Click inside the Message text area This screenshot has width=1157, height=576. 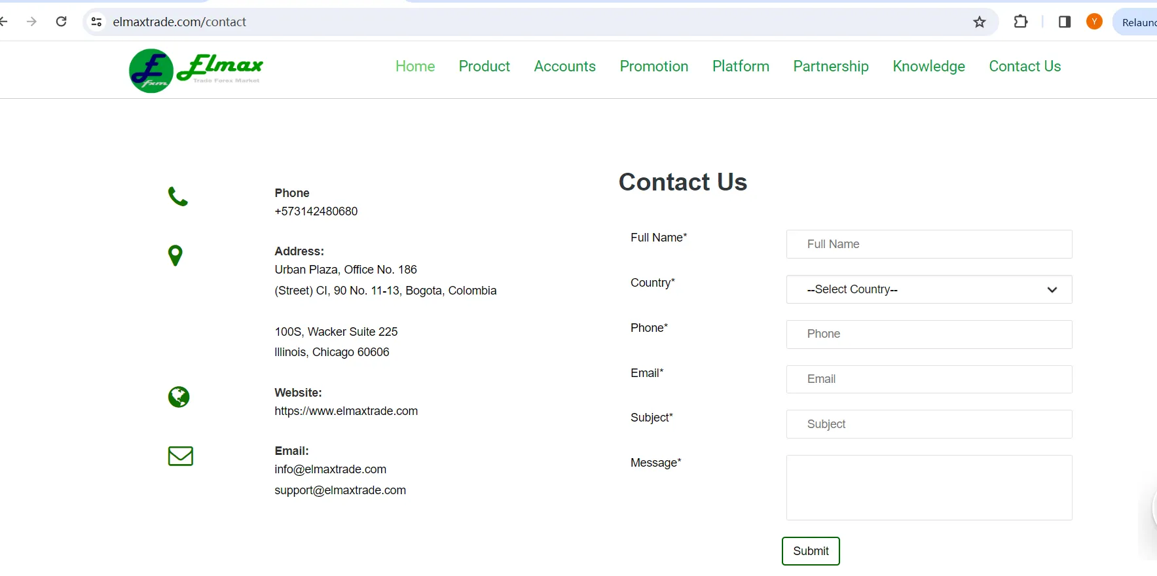click(929, 488)
